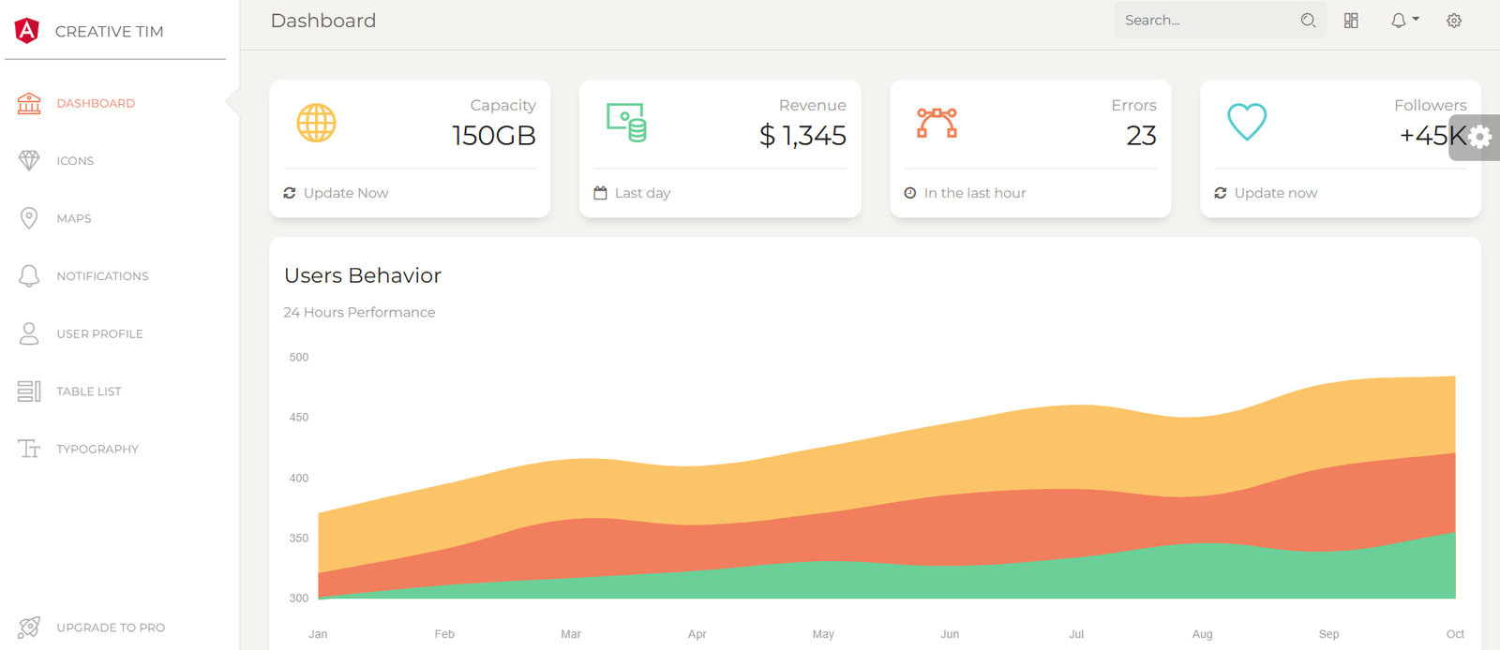Click the navbar settings gear icon
The height and width of the screenshot is (650, 1500).
tap(1454, 21)
